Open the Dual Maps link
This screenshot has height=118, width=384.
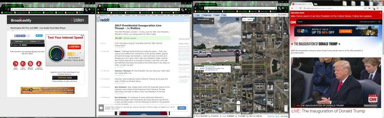(284, 116)
